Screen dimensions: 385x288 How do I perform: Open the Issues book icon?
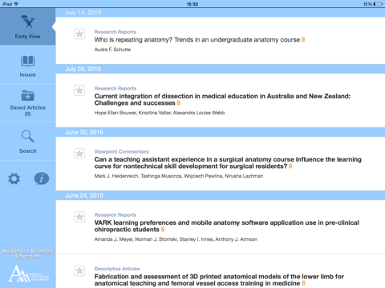coord(28,61)
